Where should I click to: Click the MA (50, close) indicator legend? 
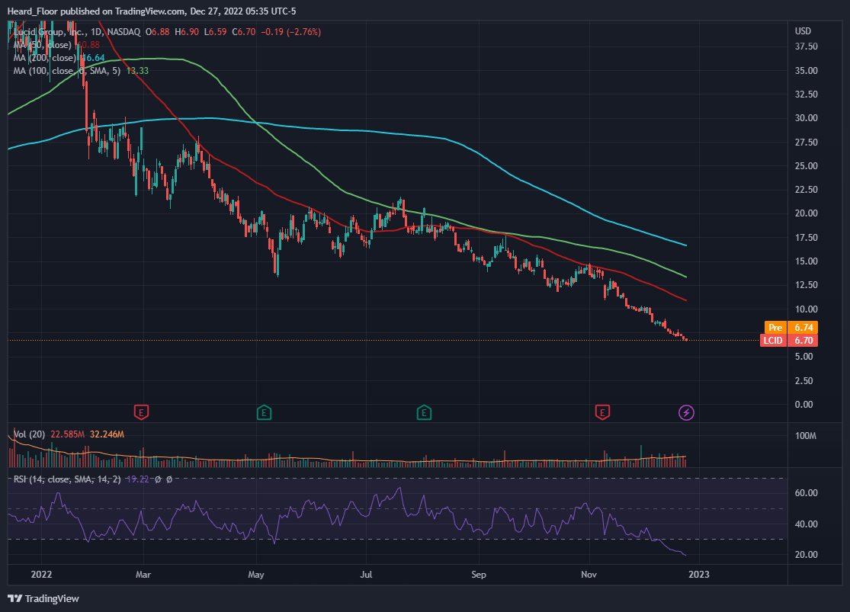point(42,45)
